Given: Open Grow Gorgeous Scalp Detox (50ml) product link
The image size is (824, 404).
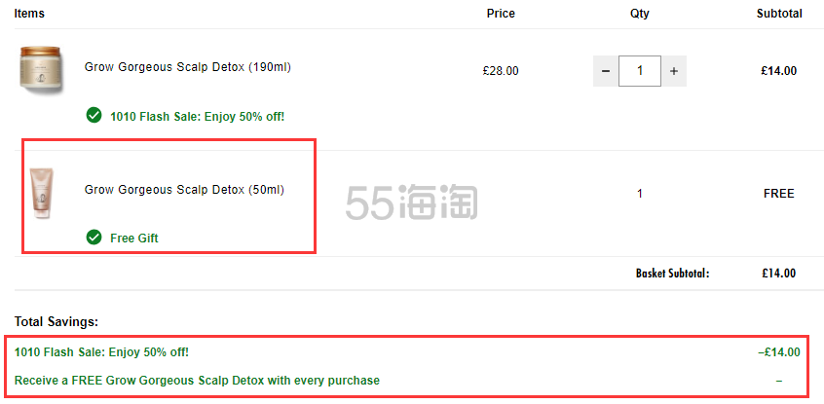Looking at the screenshot, I should 184,190.
